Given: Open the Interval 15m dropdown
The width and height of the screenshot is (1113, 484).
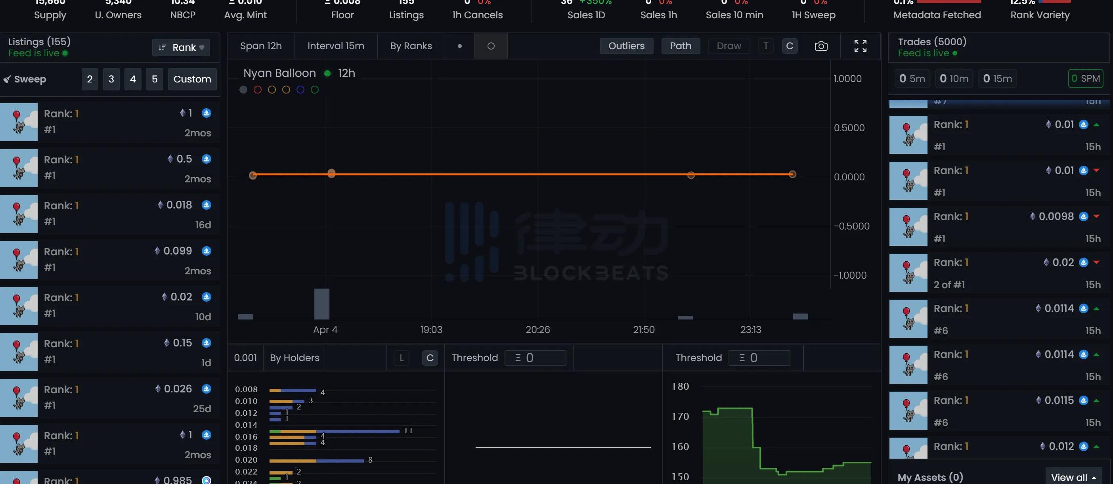Looking at the screenshot, I should [336, 46].
